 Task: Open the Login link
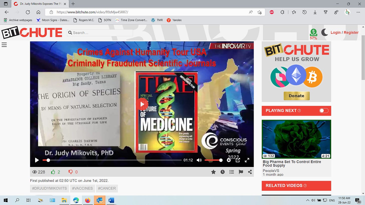point(335,33)
